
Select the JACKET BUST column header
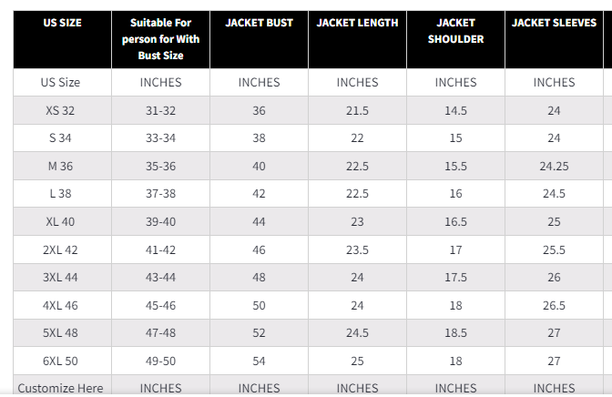pos(259,39)
